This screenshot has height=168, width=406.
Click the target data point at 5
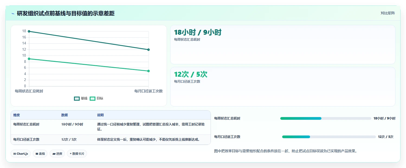point(149,71)
